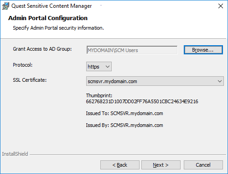Viewport: 228px width, 174px height.
Task: Click the Issued By certificate text
Action: 124,125
